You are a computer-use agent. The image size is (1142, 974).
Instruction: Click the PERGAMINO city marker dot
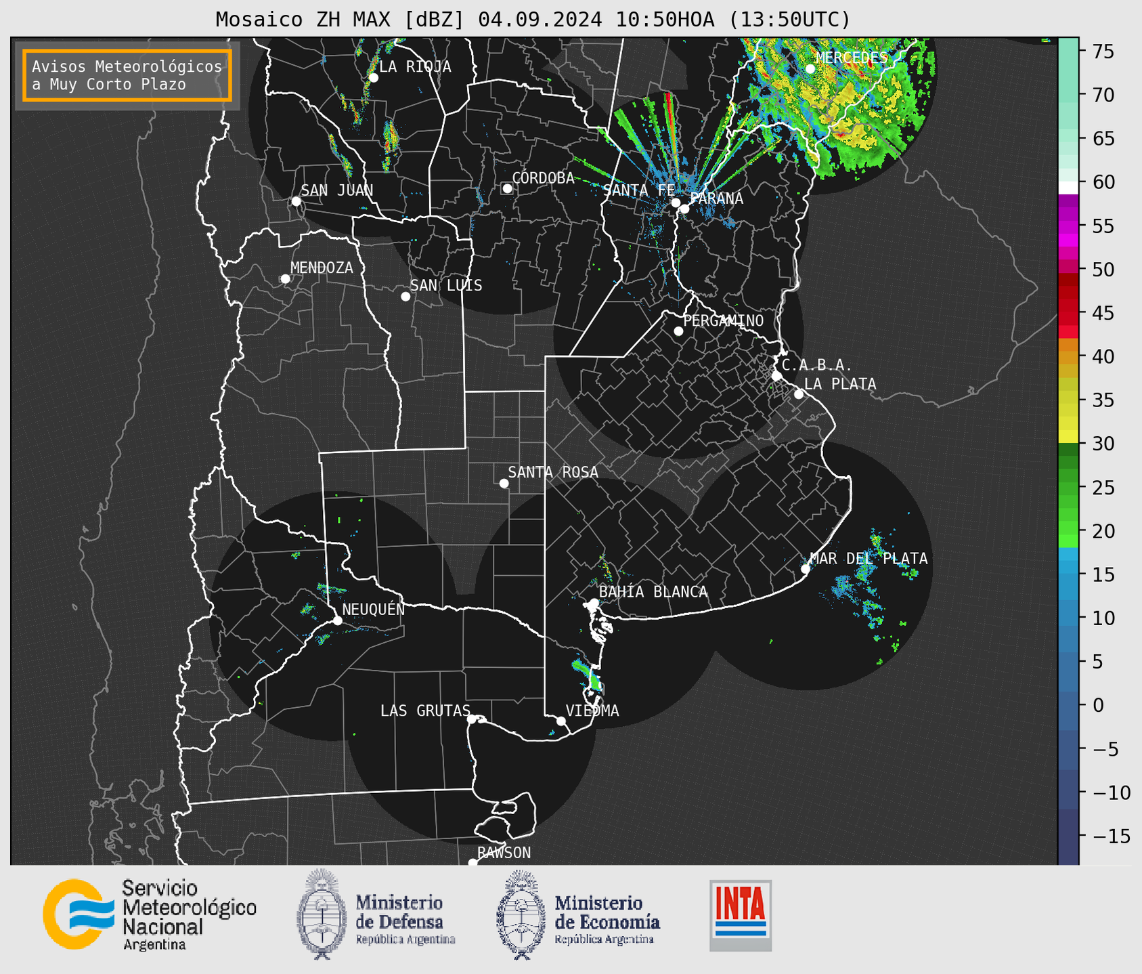678,331
